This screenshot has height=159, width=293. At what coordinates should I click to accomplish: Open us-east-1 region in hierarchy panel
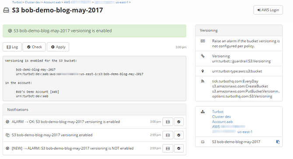(x=245, y=132)
